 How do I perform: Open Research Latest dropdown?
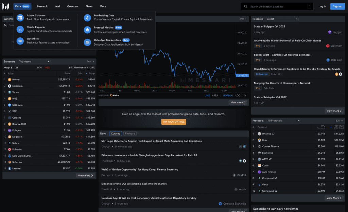coord(282,19)
